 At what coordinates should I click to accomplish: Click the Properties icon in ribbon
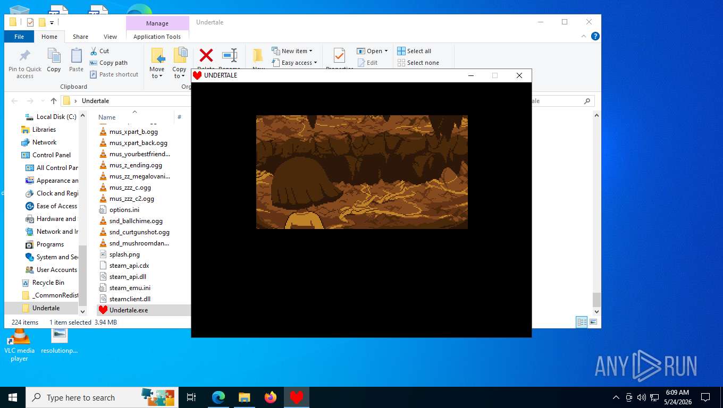pos(339,55)
